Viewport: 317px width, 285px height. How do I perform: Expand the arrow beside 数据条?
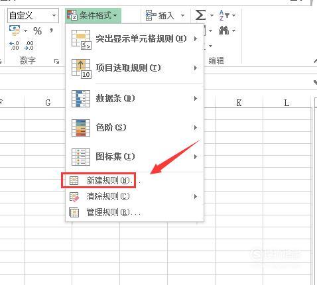tap(196, 98)
